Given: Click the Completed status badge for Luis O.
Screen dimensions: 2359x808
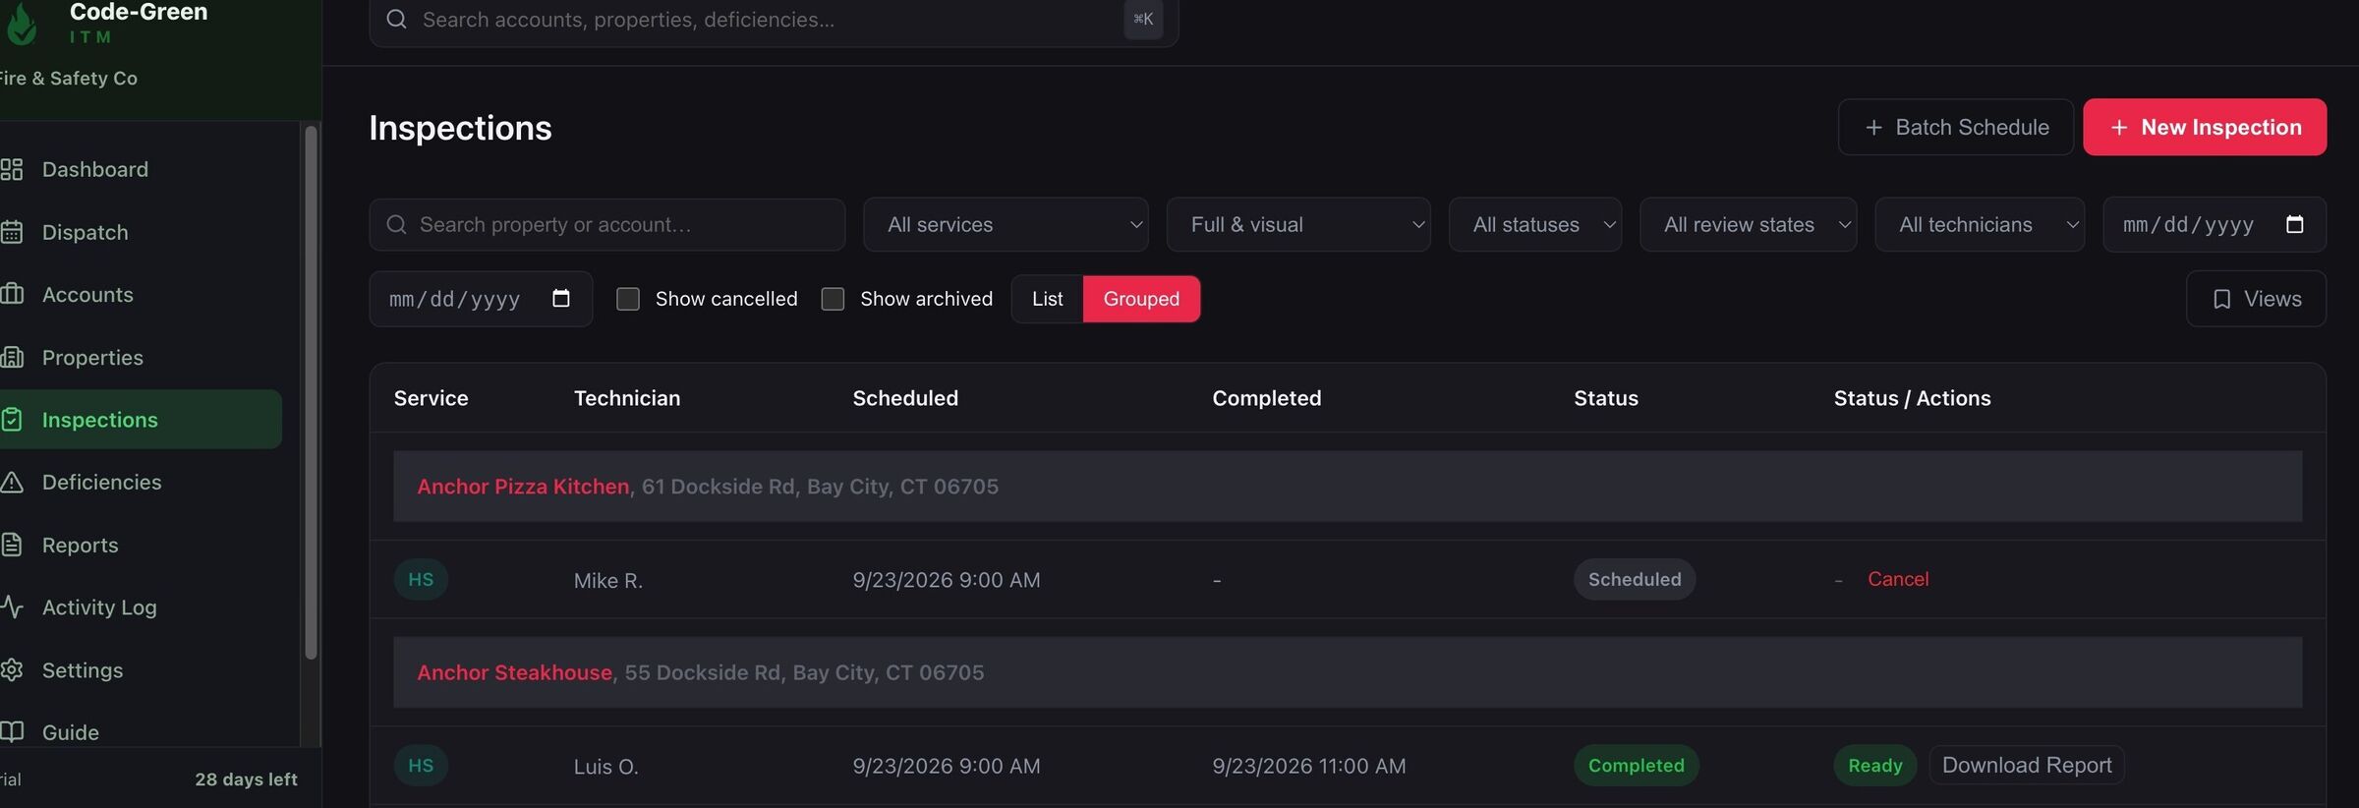Looking at the screenshot, I should click(x=1636, y=765).
